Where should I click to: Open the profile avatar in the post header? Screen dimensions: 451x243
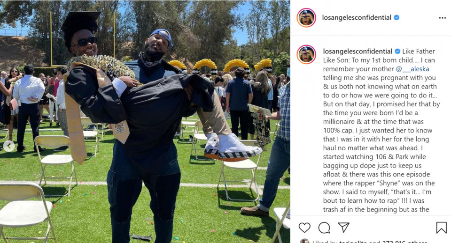point(306,18)
